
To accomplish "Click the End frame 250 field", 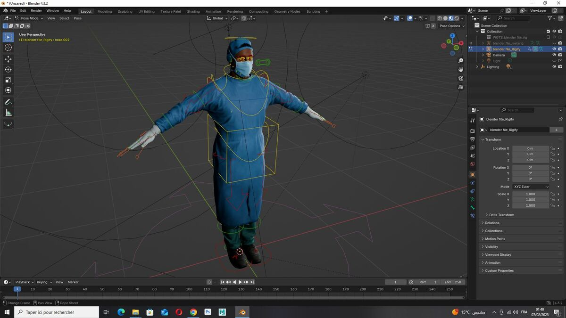I will (453, 282).
